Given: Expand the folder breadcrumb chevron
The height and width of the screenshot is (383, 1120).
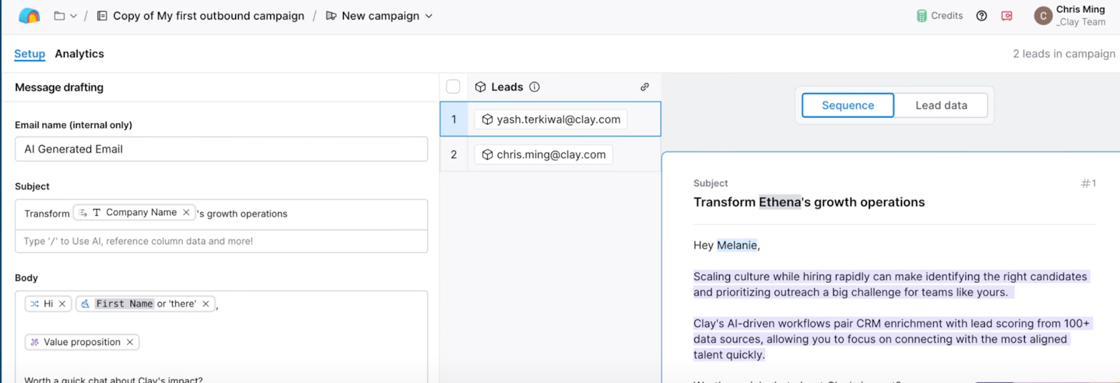Looking at the screenshot, I should (73, 16).
